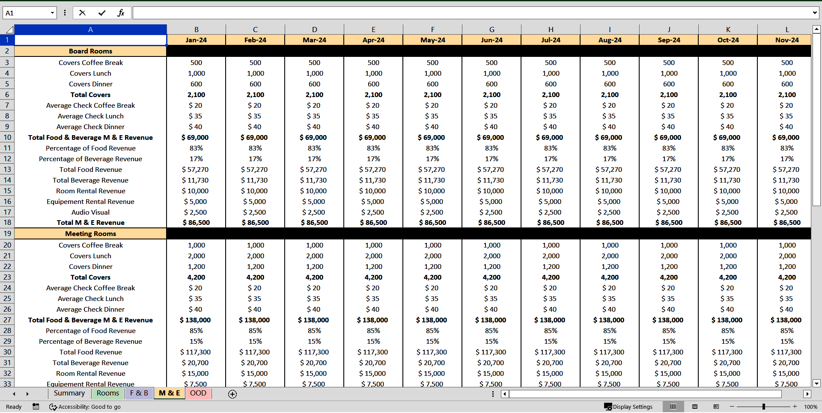822x413 pixels.
Task: Add a new sheet with plus icon
Action: pyautogui.click(x=232, y=394)
